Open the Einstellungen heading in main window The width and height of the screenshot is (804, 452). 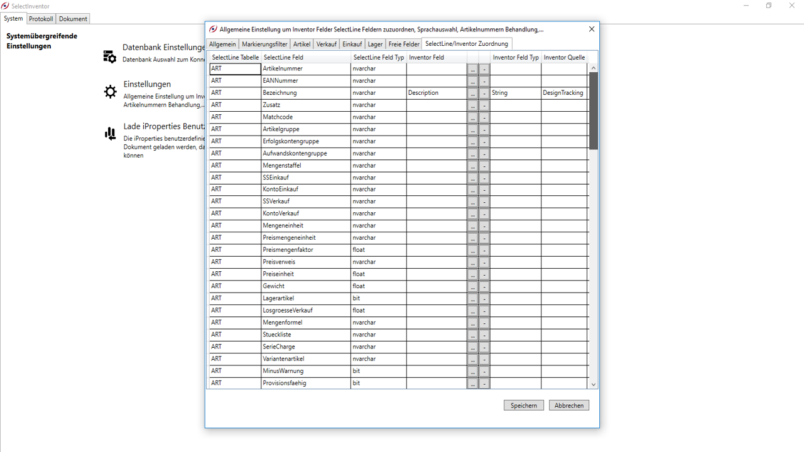pyautogui.click(x=147, y=84)
